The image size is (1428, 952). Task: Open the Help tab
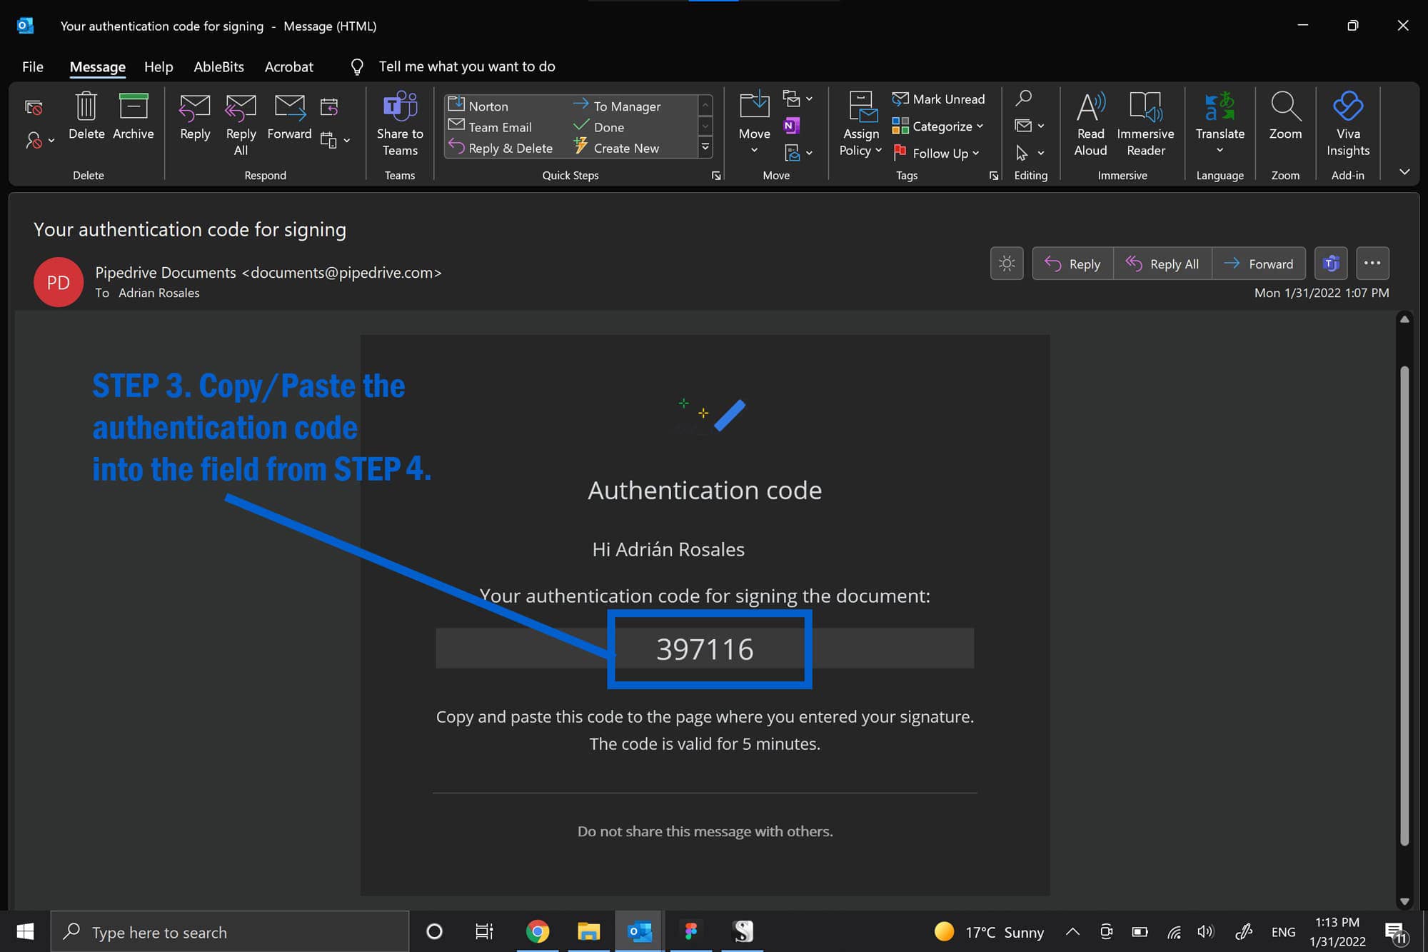[159, 66]
